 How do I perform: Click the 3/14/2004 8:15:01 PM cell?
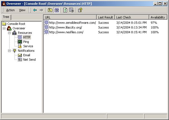pyautogui.click(x=131, y=23)
